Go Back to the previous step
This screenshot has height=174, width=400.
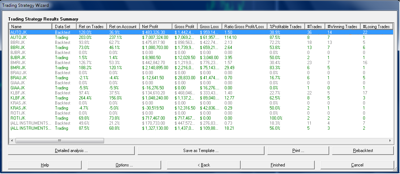pos(204,165)
